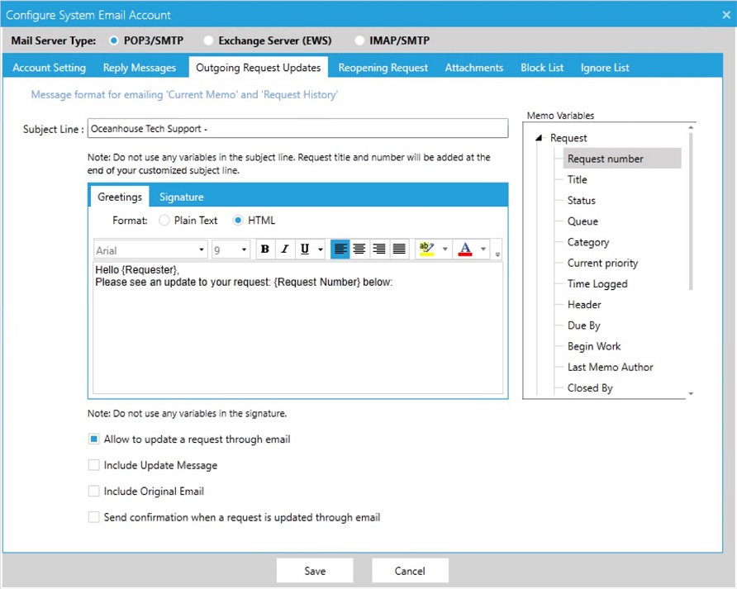Select the IMAP/SMTP mail server type
This screenshot has height=589, width=737.
(359, 39)
